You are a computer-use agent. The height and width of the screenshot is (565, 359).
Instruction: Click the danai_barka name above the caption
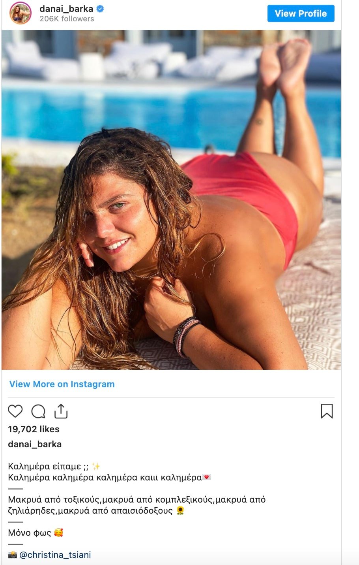pyautogui.click(x=35, y=444)
